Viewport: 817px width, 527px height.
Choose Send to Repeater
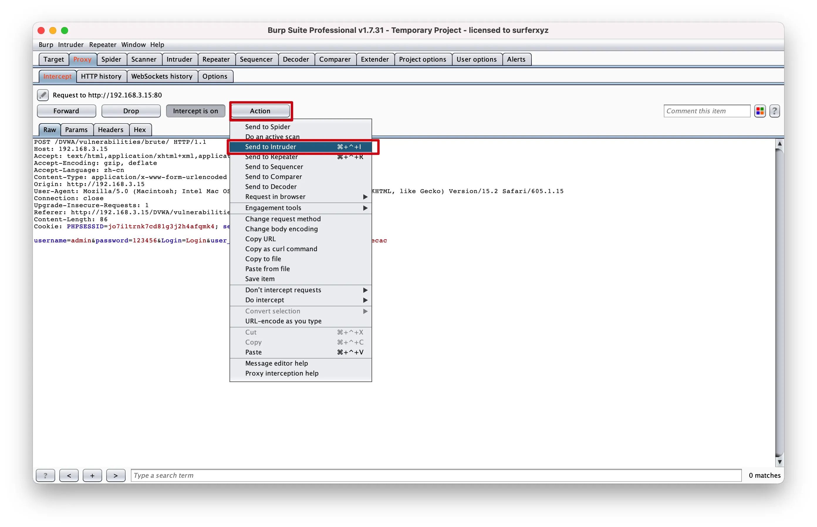[x=301, y=157]
